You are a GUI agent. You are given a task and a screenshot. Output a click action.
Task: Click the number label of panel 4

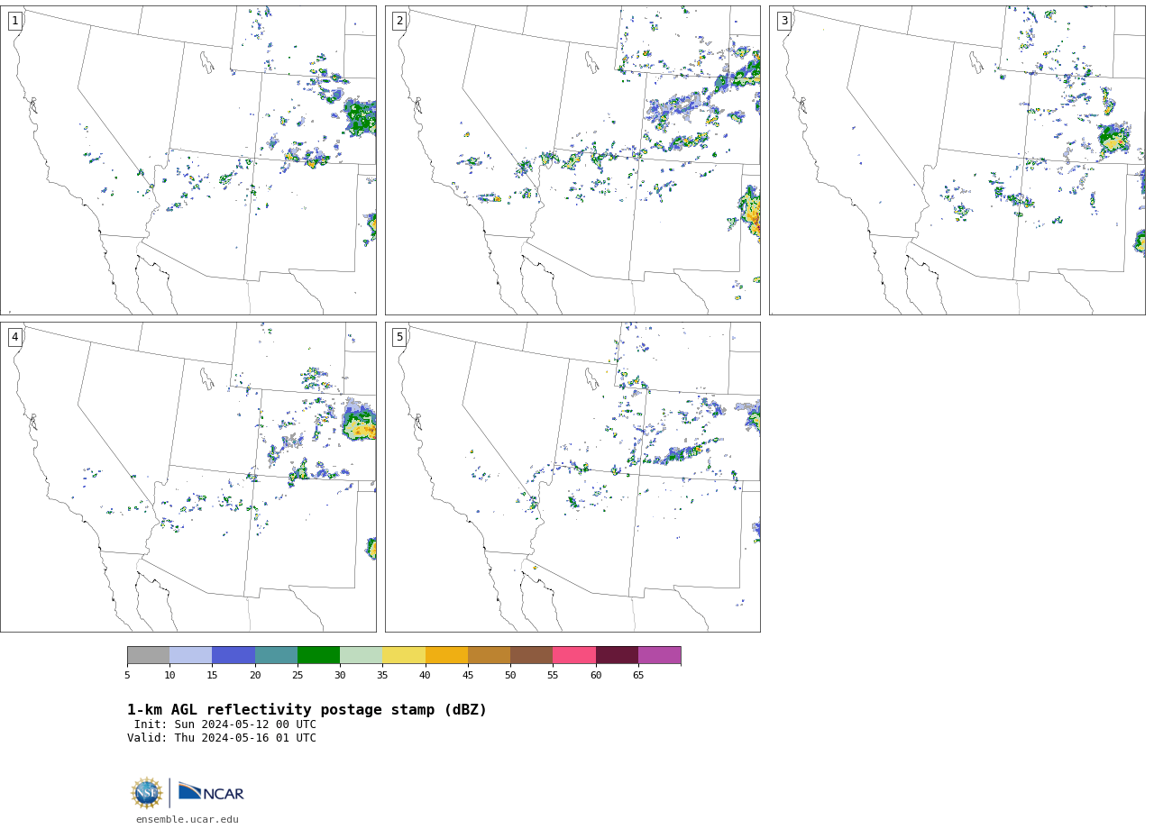click(14, 337)
